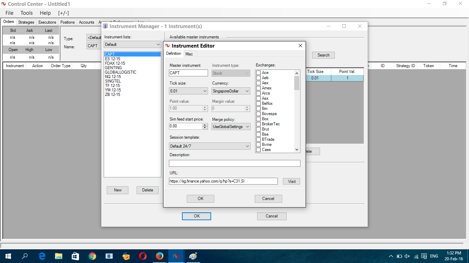
Task: Close the Instrument Editor dialog
Action: pos(300,46)
